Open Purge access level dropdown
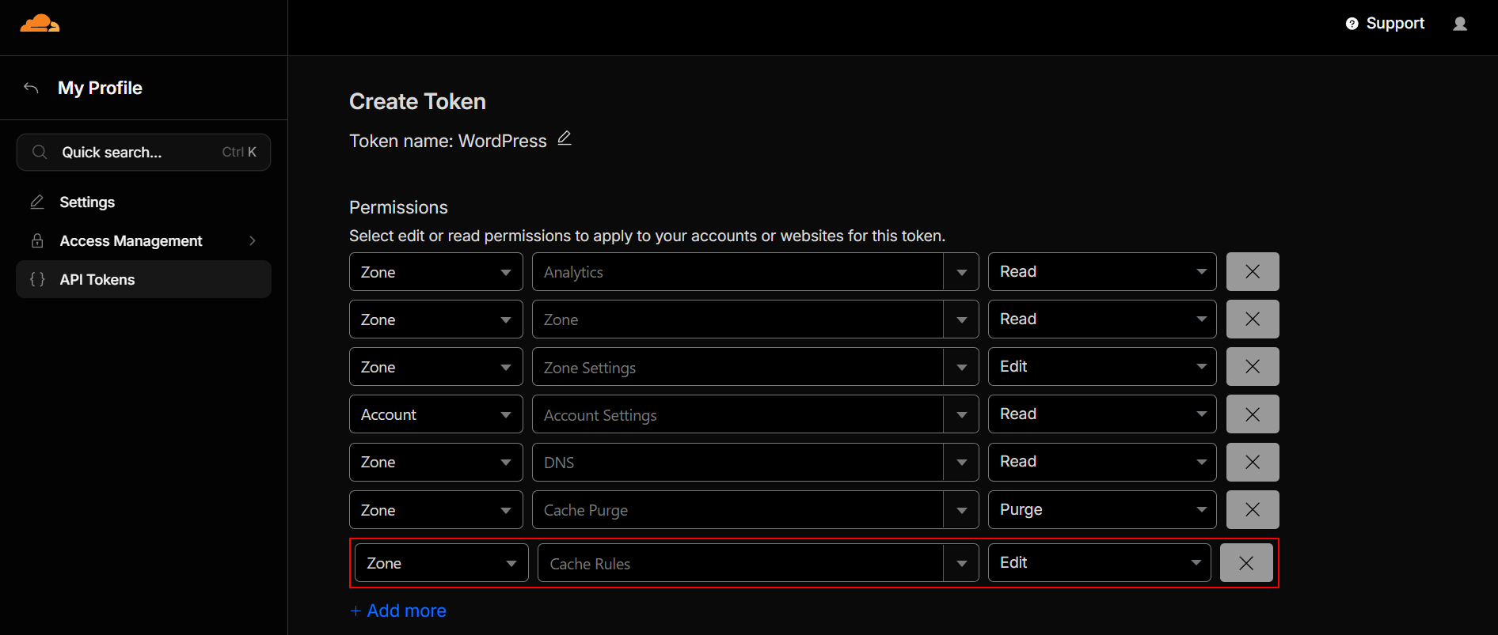Image resolution: width=1498 pixels, height=635 pixels. point(1102,509)
